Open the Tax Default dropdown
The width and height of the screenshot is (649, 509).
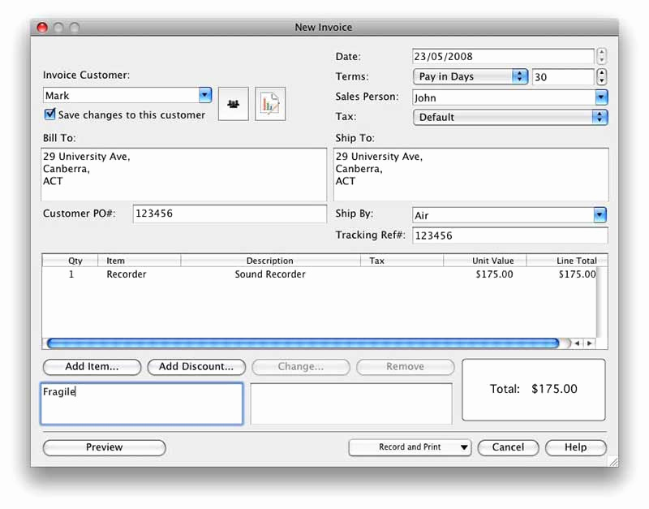tap(510, 117)
